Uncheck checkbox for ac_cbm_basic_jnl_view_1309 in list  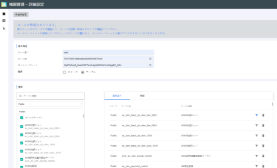(21, 143)
